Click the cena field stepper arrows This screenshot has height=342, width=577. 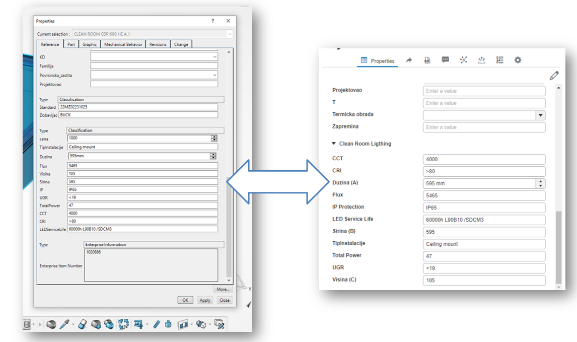pos(214,138)
